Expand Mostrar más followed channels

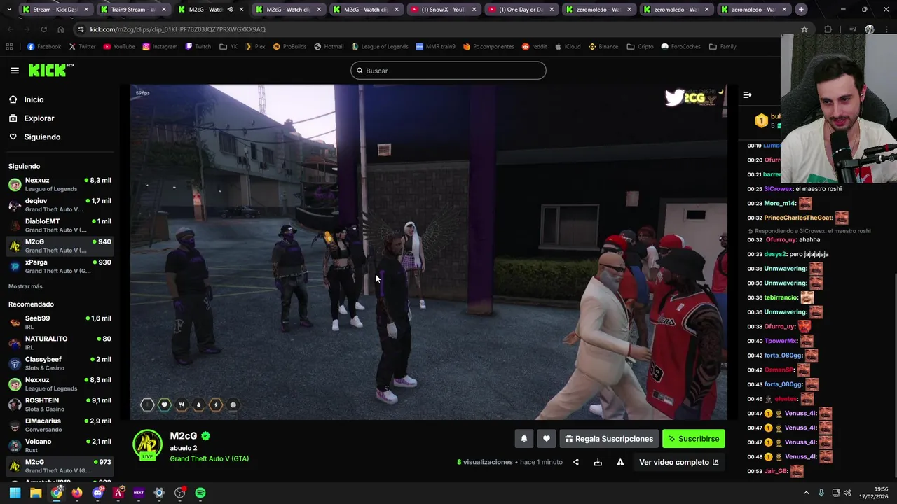tap(25, 286)
